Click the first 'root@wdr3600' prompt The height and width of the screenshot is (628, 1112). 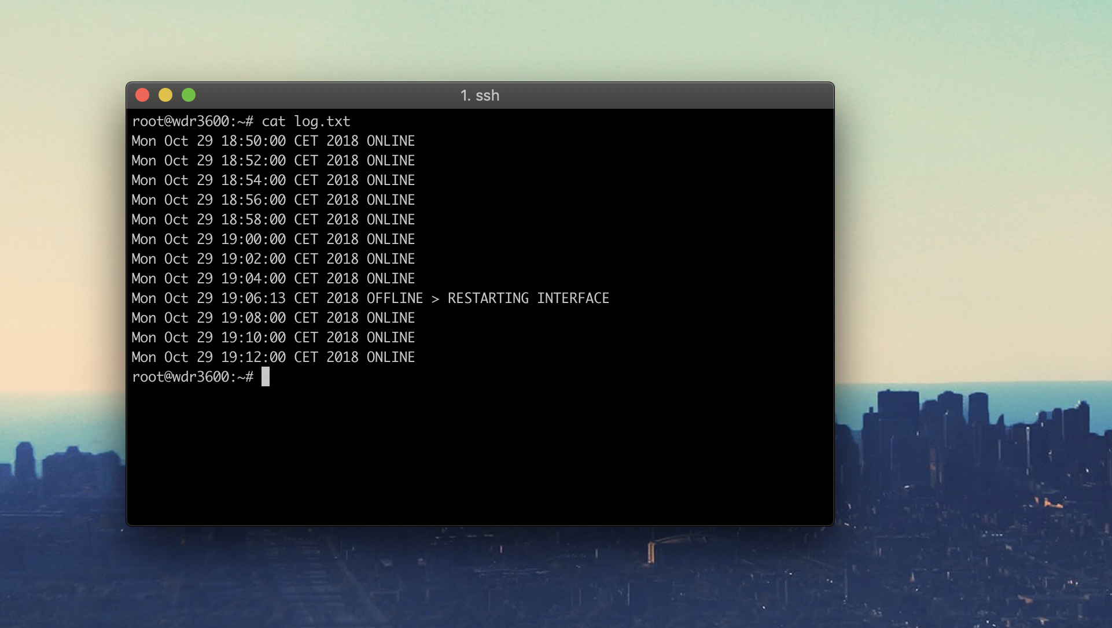tap(181, 121)
